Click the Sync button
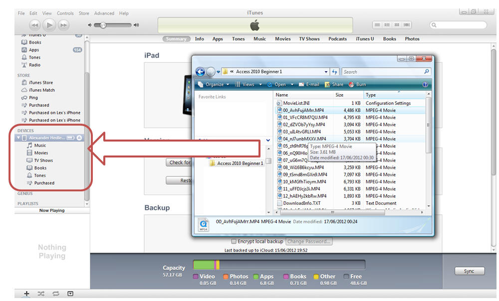The width and height of the screenshot is (499, 301). (470, 271)
